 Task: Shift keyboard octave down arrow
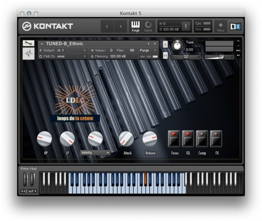(x=22, y=191)
